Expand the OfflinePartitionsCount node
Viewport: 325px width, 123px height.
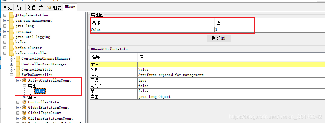18,119
